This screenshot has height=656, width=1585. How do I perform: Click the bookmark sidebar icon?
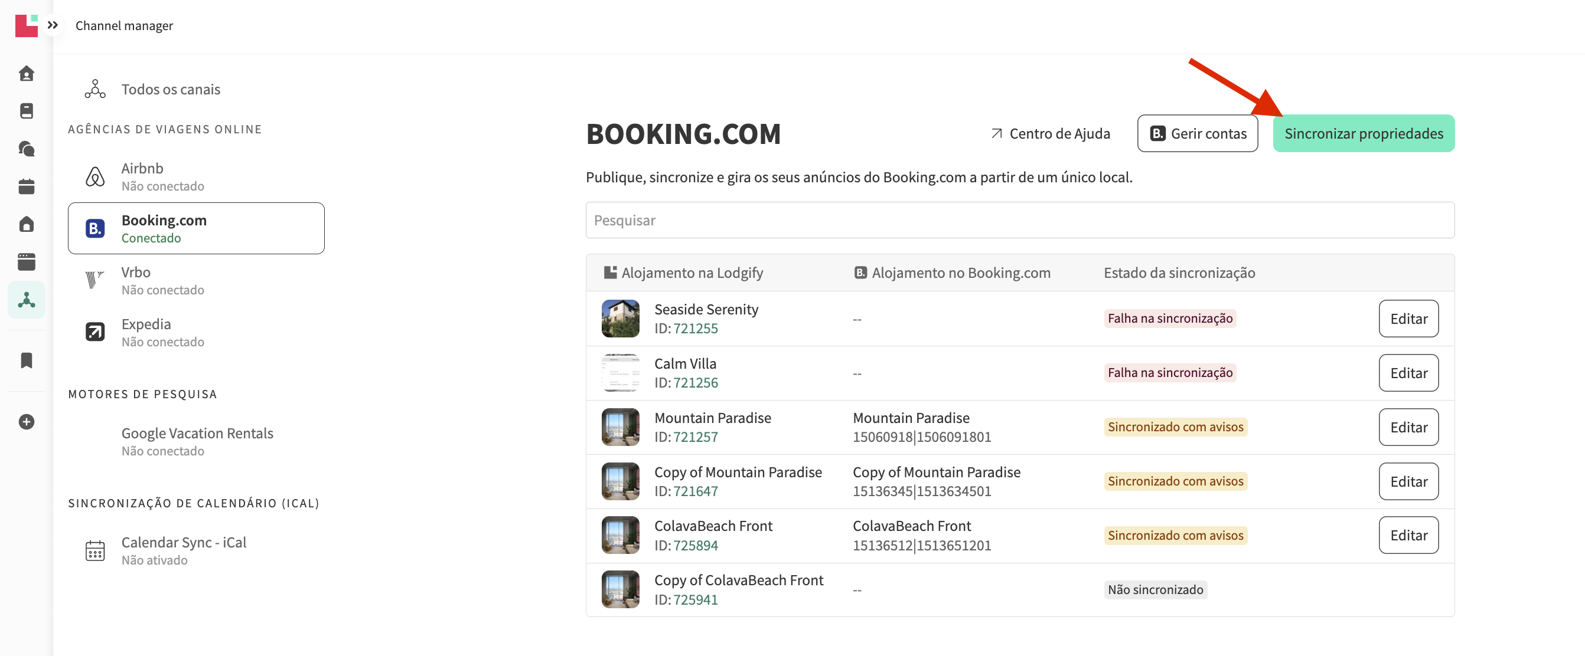(27, 360)
